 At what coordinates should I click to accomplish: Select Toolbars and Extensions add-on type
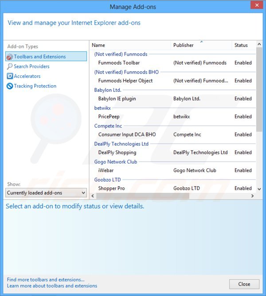pos(46,56)
